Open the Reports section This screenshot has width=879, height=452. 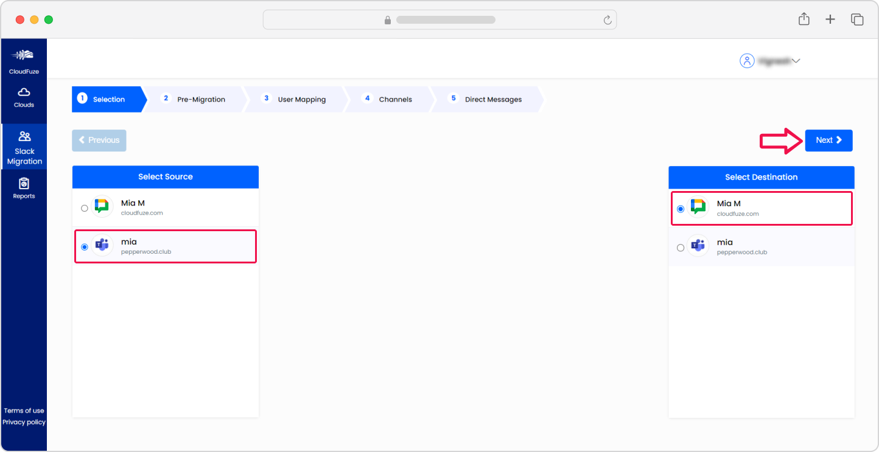[x=24, y=188]
